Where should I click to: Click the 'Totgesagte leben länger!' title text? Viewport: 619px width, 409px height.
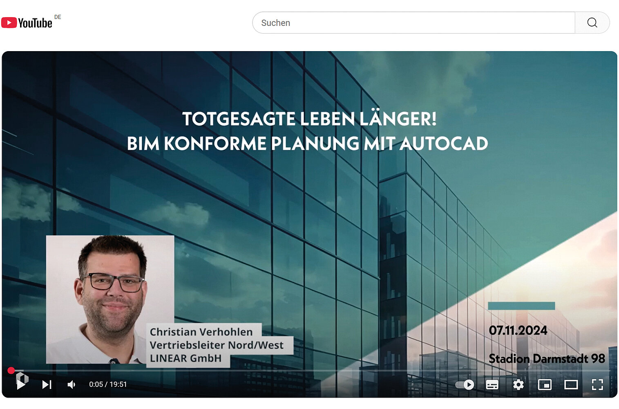coord(309,119)
